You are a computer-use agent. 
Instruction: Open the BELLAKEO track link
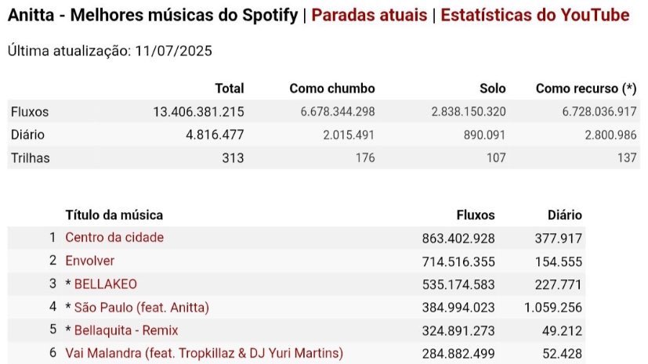[105, 284]
